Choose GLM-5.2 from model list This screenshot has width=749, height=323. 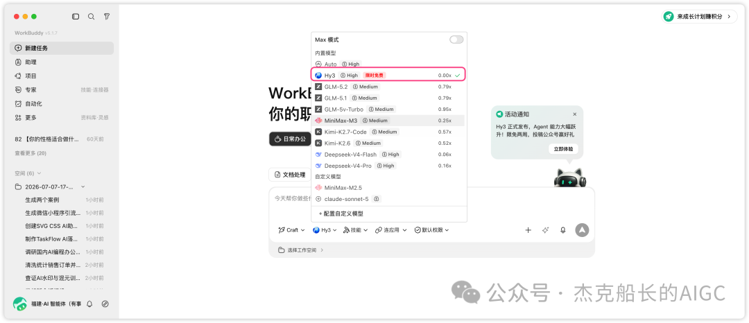click(389, 87)
